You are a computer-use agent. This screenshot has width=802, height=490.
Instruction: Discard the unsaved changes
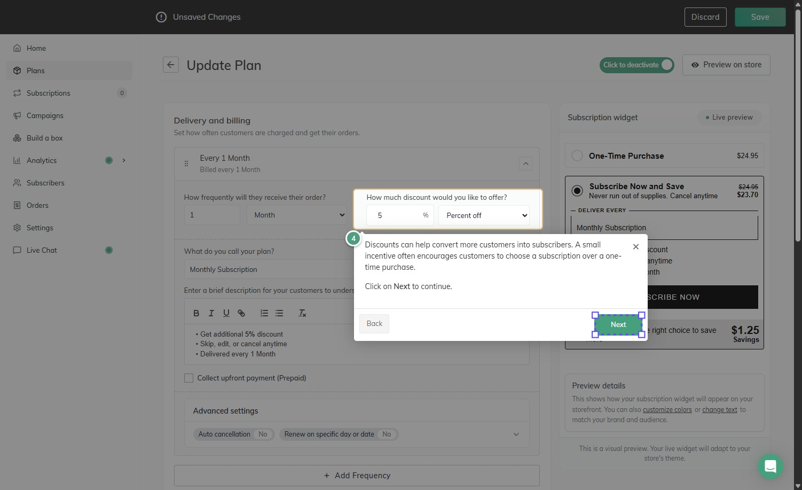705,17
